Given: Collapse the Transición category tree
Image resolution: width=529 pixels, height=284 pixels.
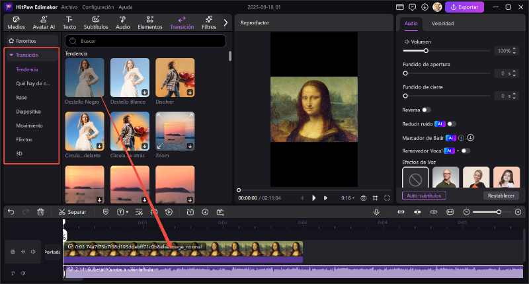Looking at the screenshot, I should tap(11, 55).
